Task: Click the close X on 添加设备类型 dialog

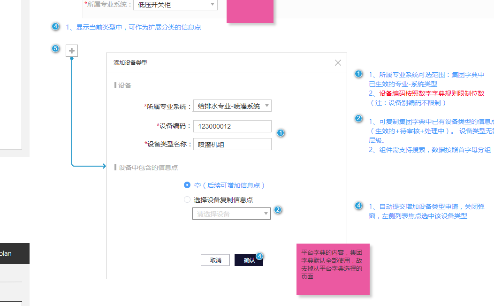Action: [x=338, y=62]
